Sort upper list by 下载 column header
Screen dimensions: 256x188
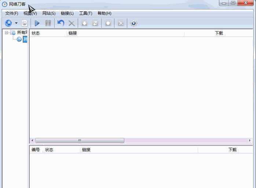click(x=205, y=33)
